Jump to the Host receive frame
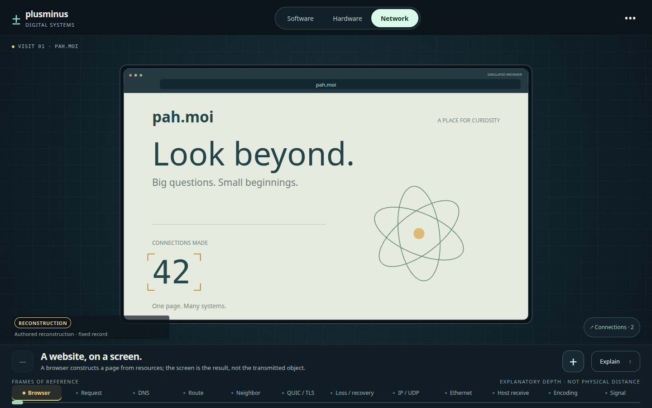Viewport: 652px width, 408px height. pos(511,393)
